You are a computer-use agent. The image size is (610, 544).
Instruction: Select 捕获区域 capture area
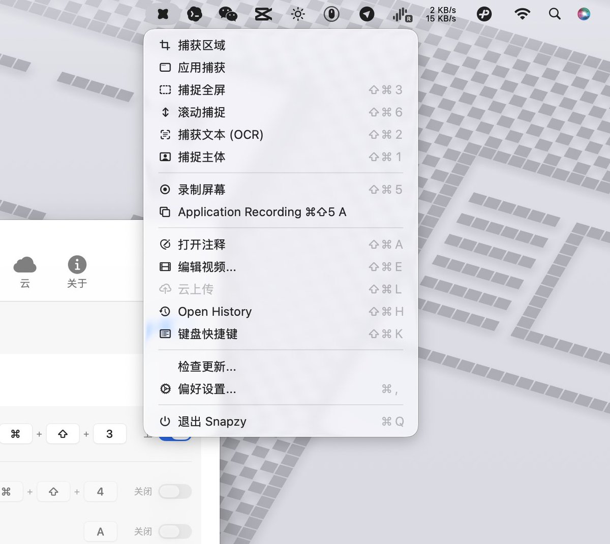(281, 45)
